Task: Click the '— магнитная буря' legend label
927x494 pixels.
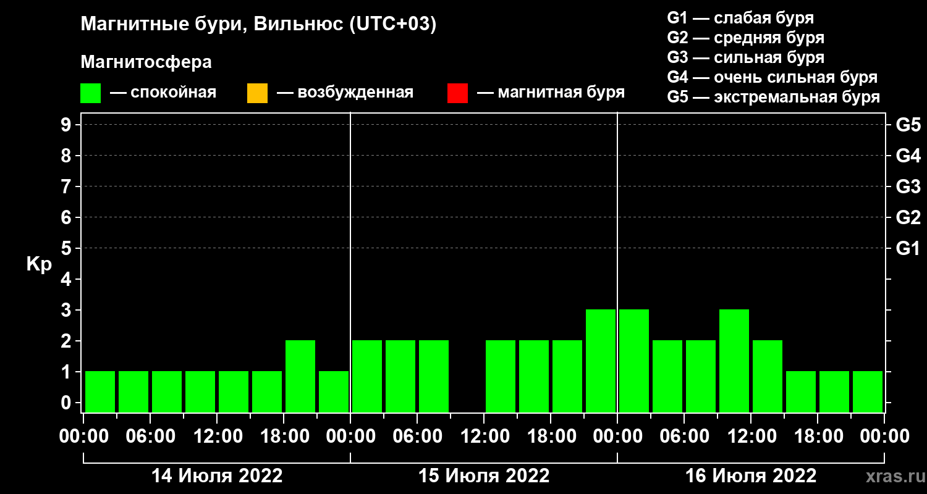Action: click(551, 93)
